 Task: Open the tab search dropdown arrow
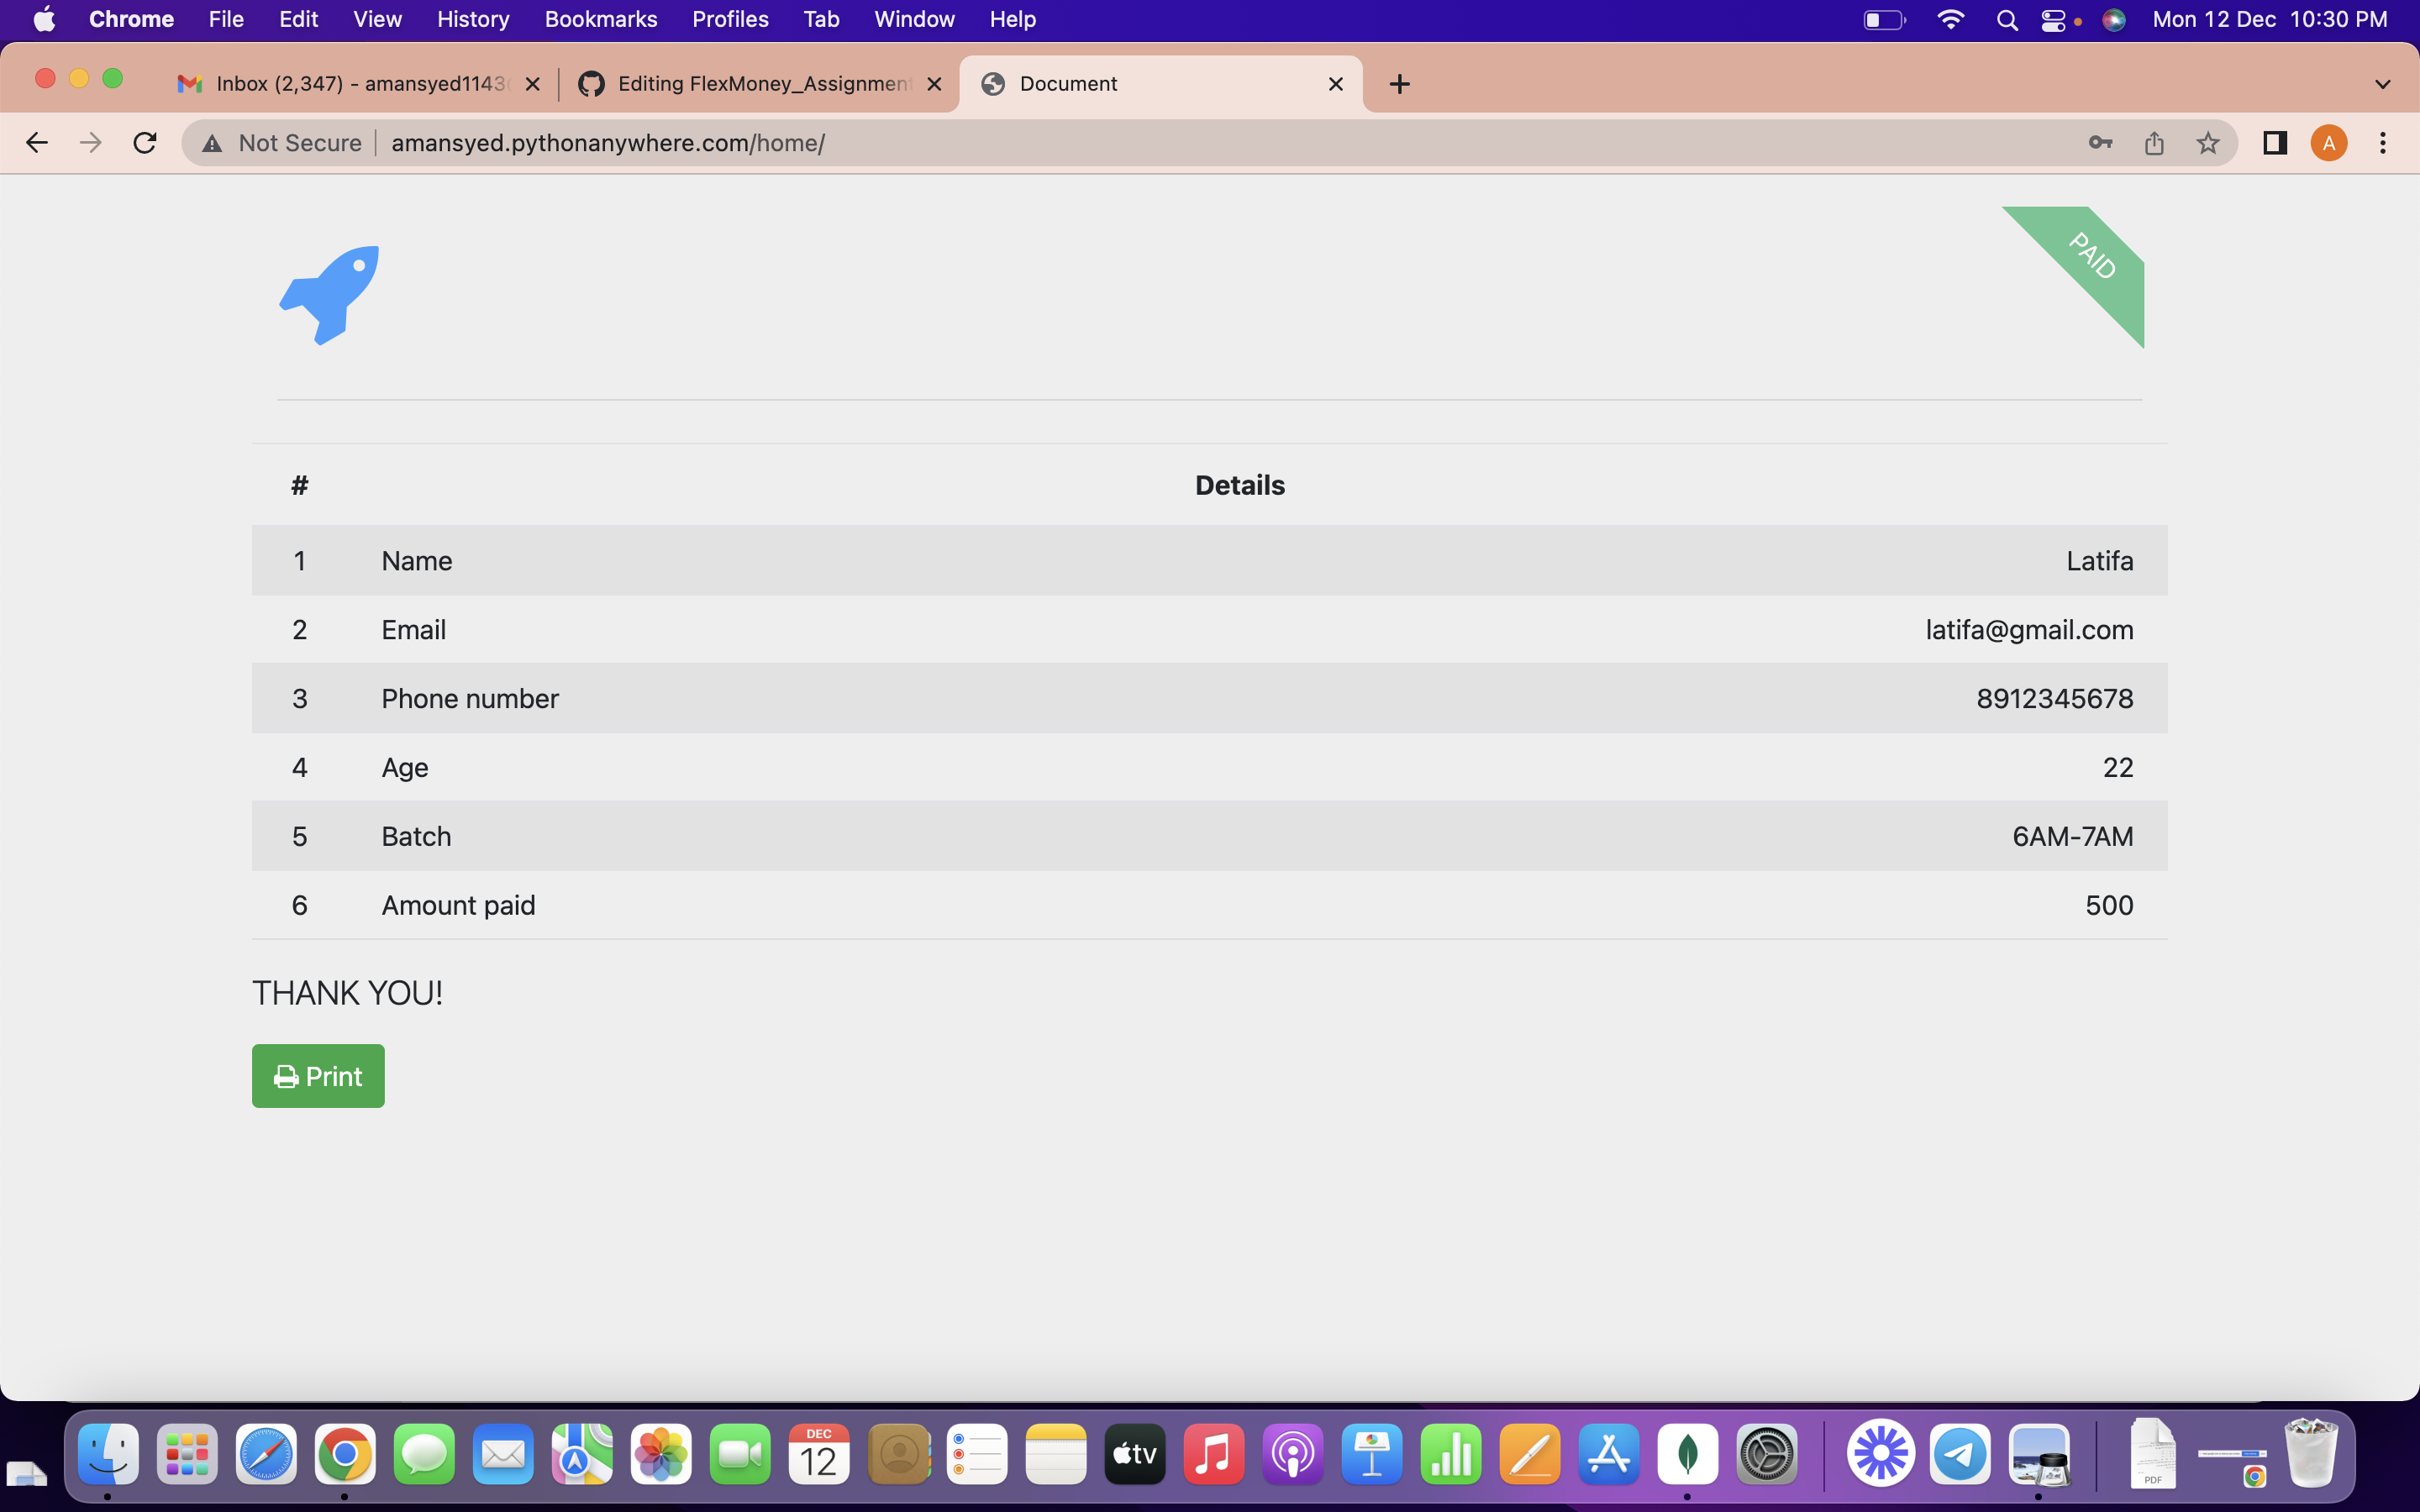[2383, 84]
